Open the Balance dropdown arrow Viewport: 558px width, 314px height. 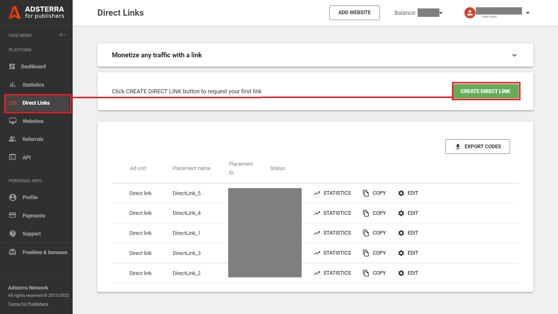pos(441,13)
